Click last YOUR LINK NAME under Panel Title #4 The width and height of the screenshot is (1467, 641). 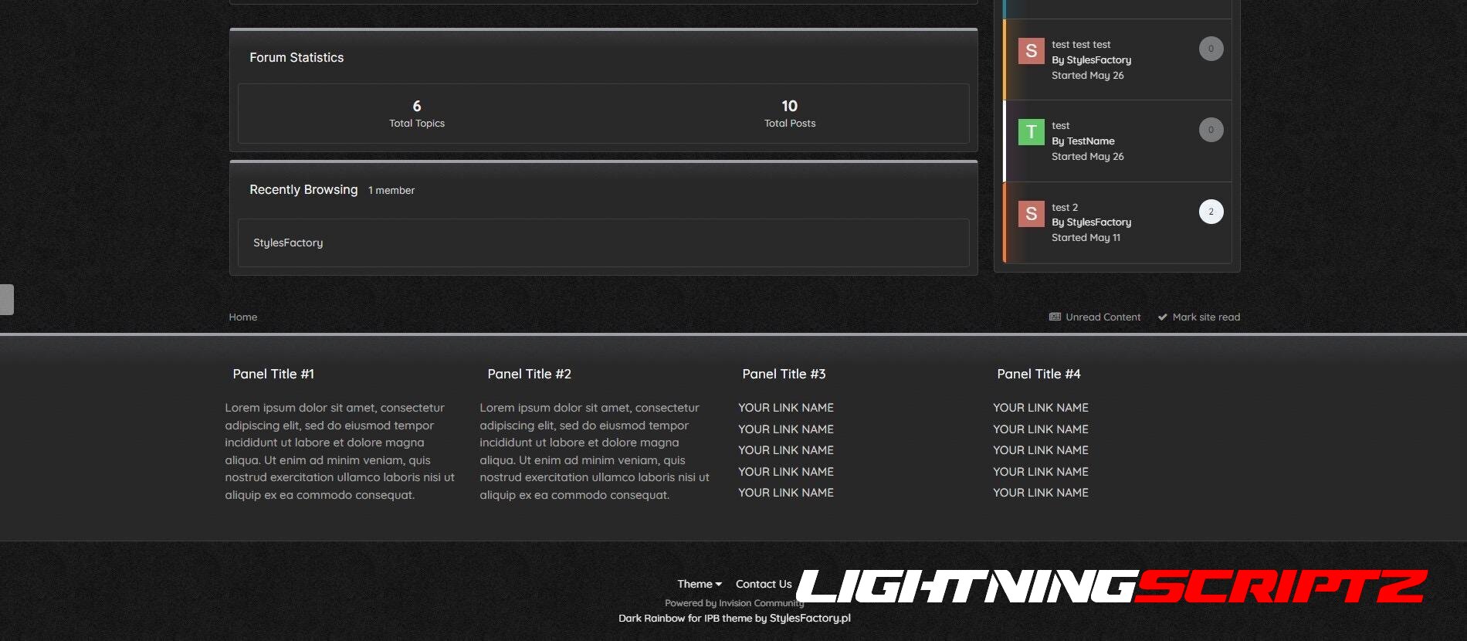pos(1040,493)
